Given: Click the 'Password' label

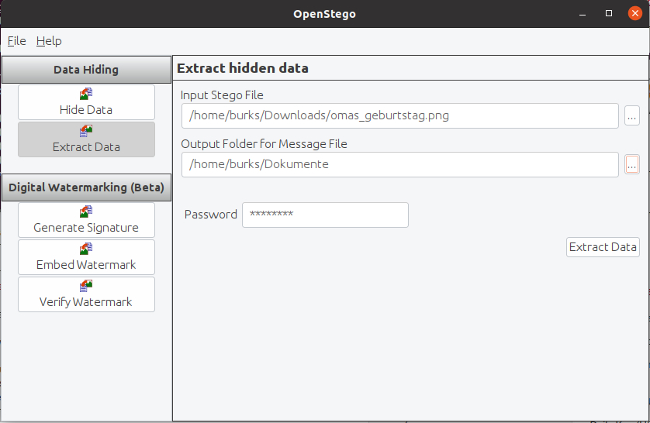Looking at the screenshot, I should click(210, 215).
